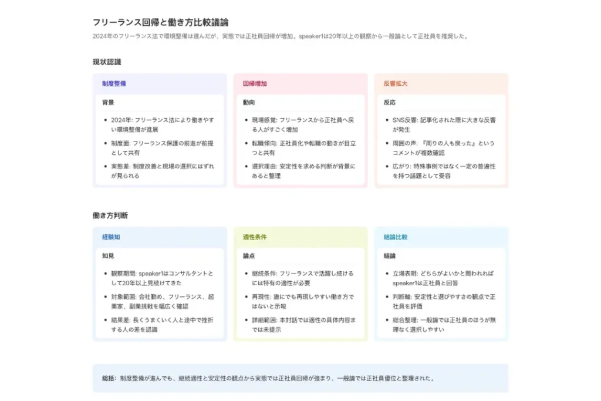Click bullet 判断軸: 安定性と選びやすさ
The width and height of the screenshot is (601, 401).
point(444,301)
